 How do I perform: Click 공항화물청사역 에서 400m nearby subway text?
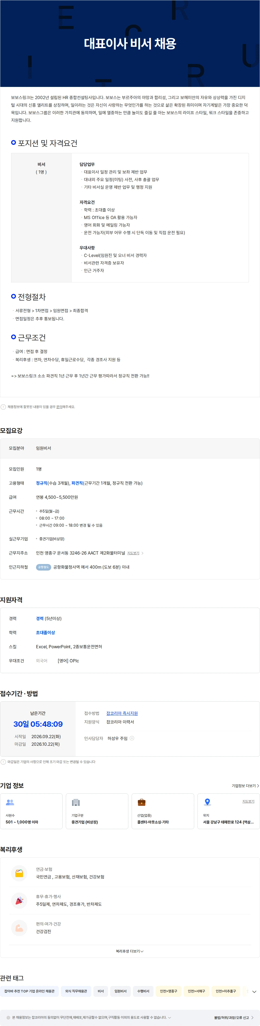click(91, 567)
